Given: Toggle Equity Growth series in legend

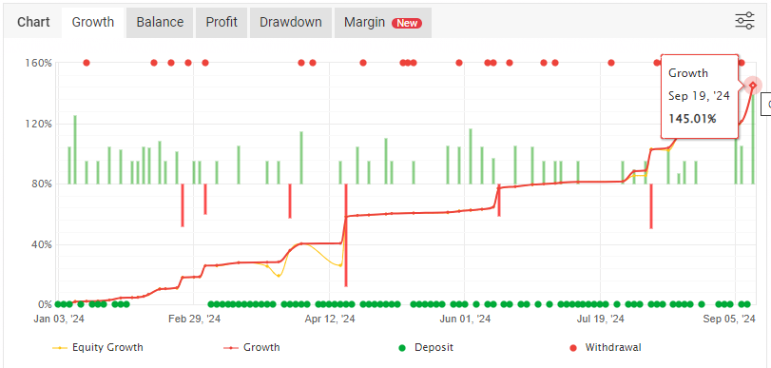Looking at the screenshot, I should click(98, 347).
